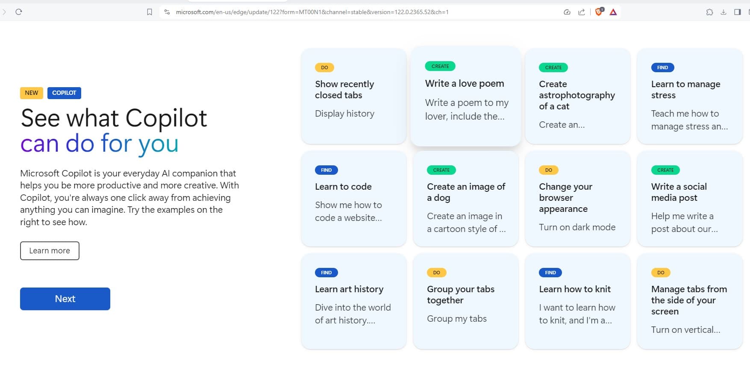This screenshot has height=367, width=750.
Task: Share this page via the share icon
Action: [x=582, y=12]
